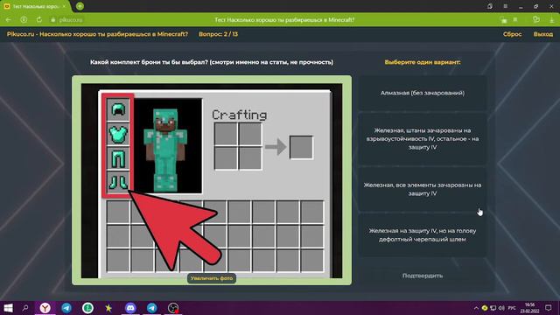
Task: Click the padlock site security icon
Action: click(52, 20)
